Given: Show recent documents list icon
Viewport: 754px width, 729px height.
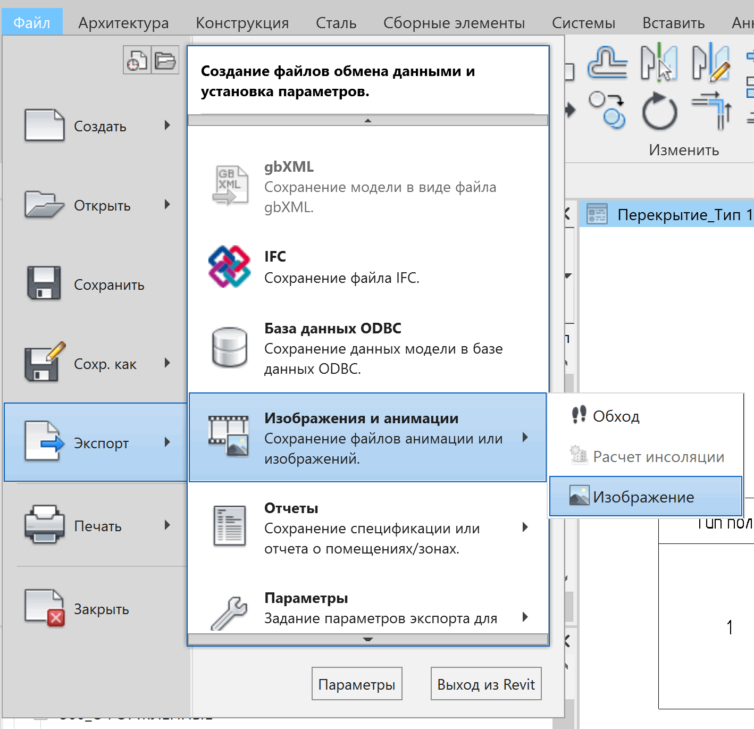Looking at the screenshot, I should pyautogui.click(x=137, y=60).
